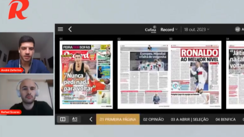Switch to text reading mode icon
Viewport: 244px width, 137px height.
(x=75, y=119)
